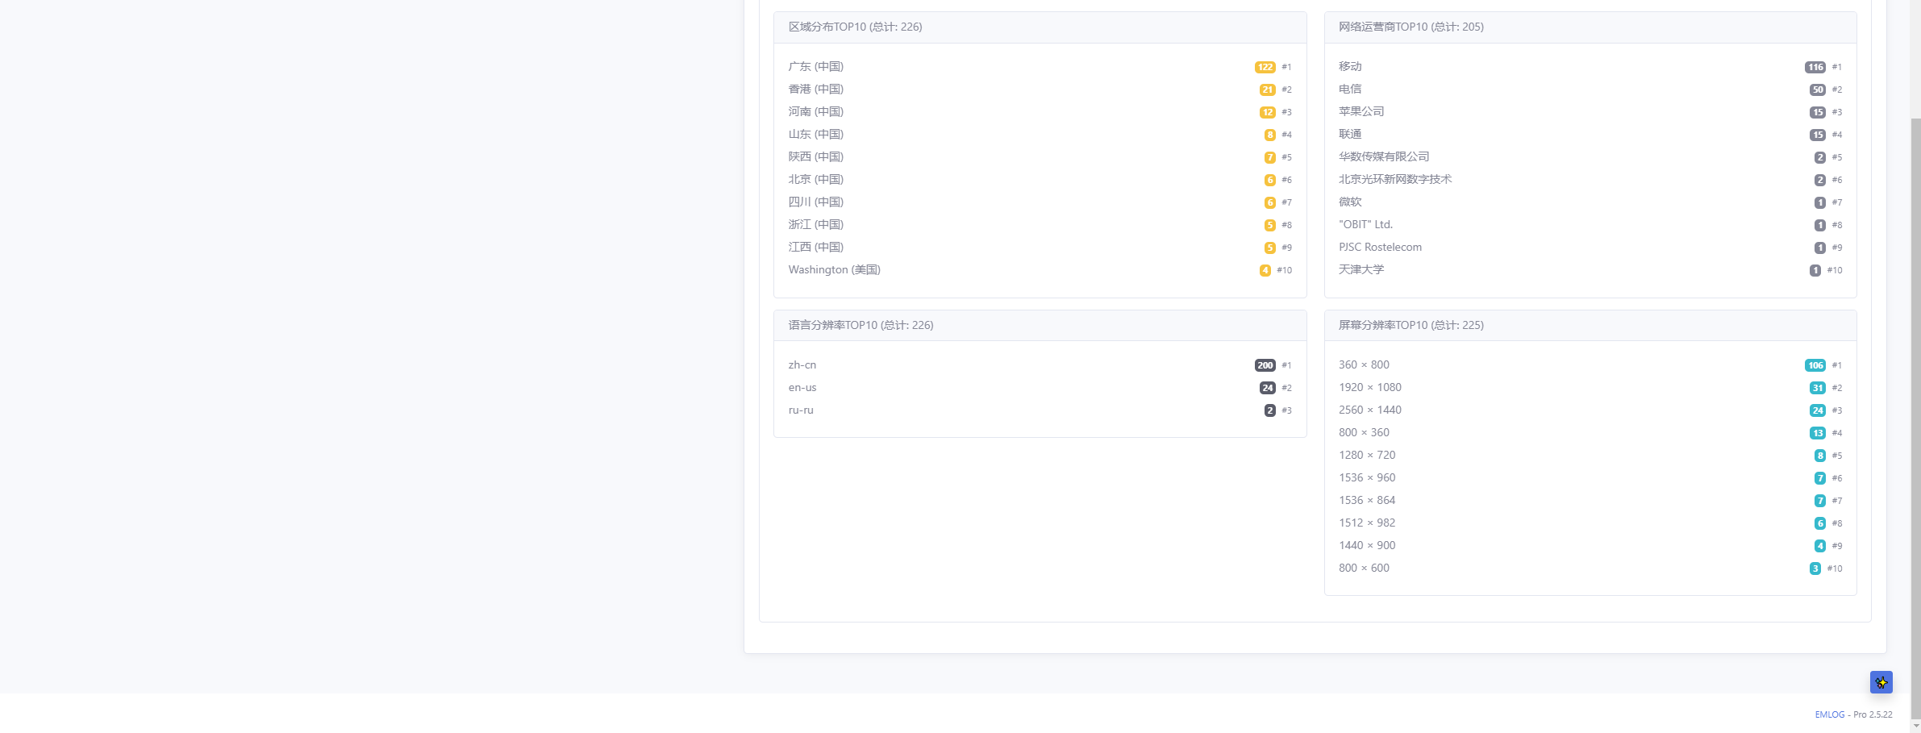Click the dark 200 badge for zh-cn
Screen dimensions: 1921x733
pos(1265,365)
